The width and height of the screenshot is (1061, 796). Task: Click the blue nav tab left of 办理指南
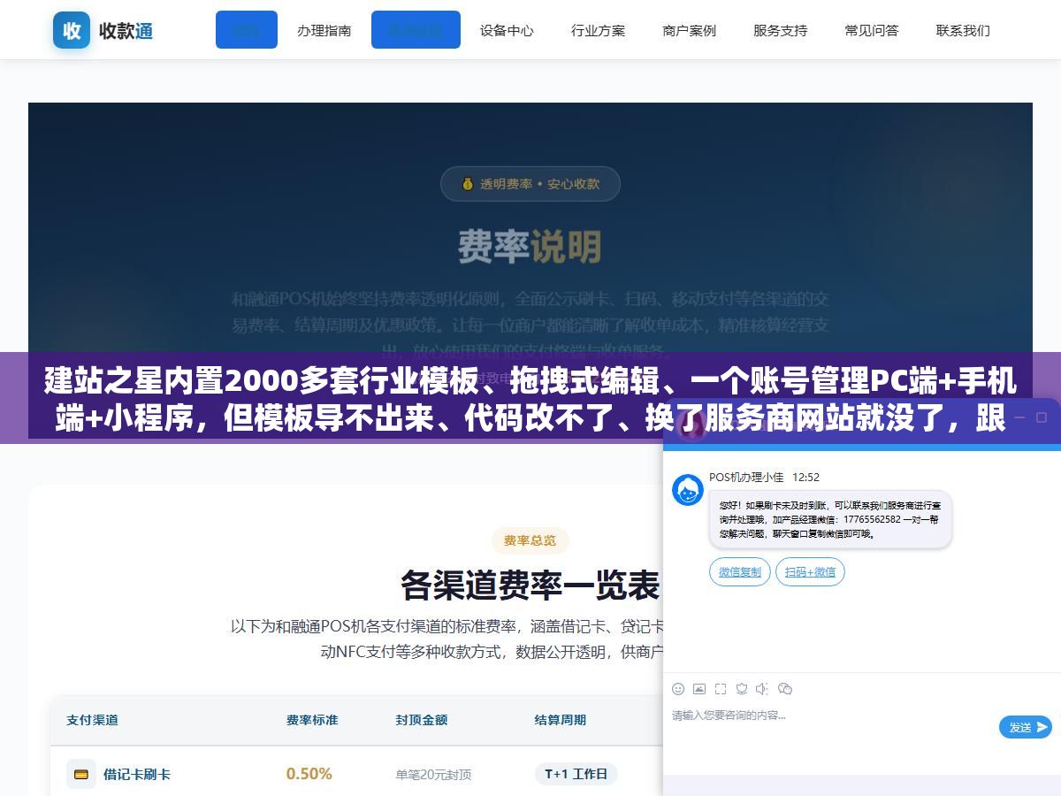tap(247, 30)
